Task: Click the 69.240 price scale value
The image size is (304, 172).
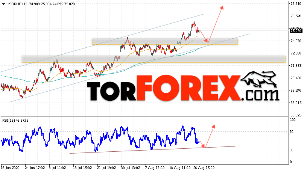Action: click(x=296, y=91)
